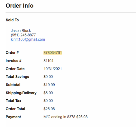
Task: Click the order total value $25.98
Action: [x=49, y=109]
